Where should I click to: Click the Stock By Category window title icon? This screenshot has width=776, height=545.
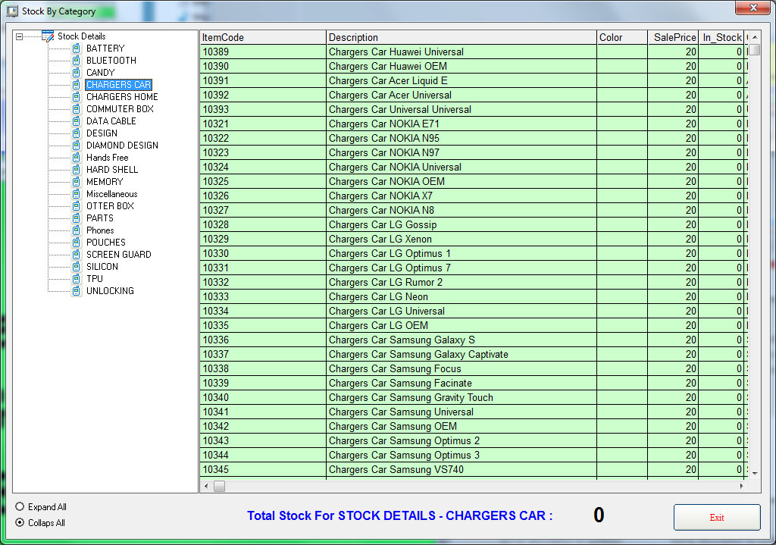12,11
